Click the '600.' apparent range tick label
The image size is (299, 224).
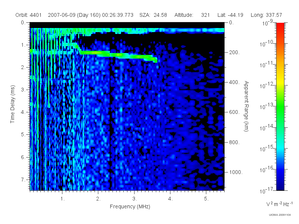click(x=234, y=112)
